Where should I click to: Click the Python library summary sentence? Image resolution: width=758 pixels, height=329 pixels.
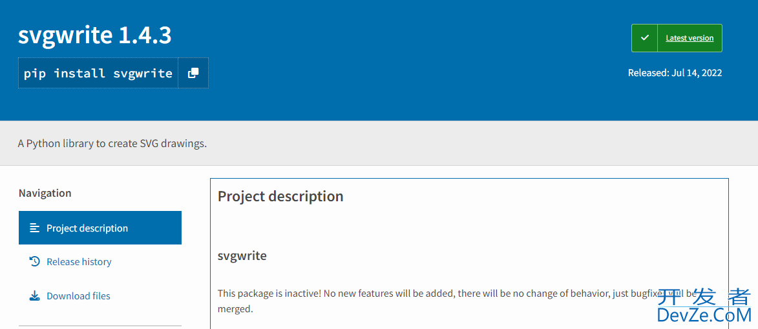click(112, 144)
